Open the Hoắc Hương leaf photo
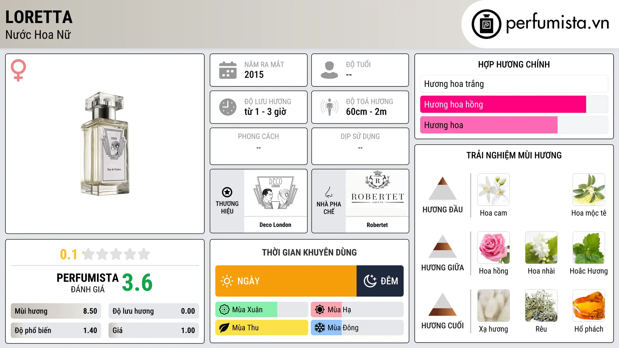 (x=589, y=248)
